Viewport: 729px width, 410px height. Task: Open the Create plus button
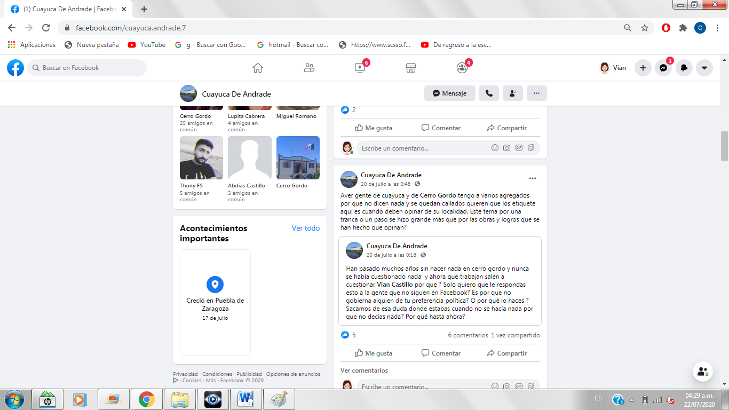pos(643,68)
